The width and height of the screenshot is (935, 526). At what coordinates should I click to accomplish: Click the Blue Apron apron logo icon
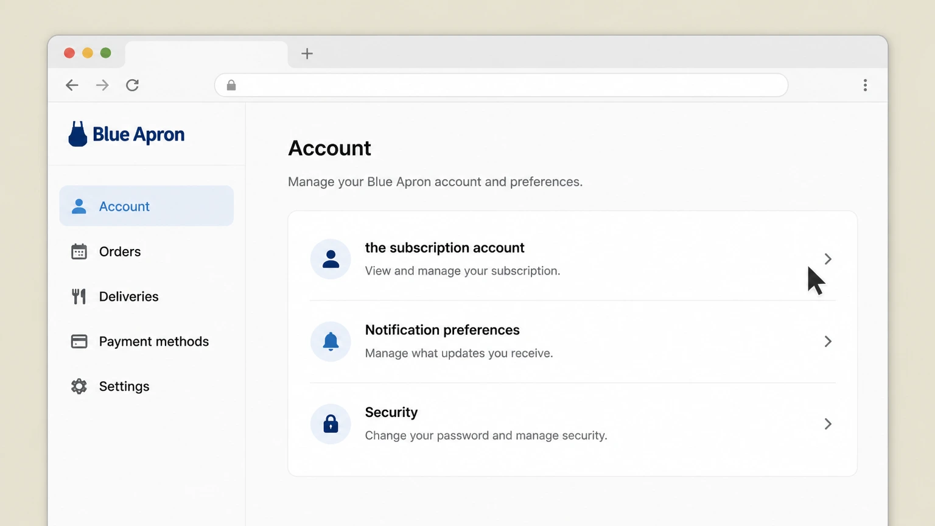[78, 134]
